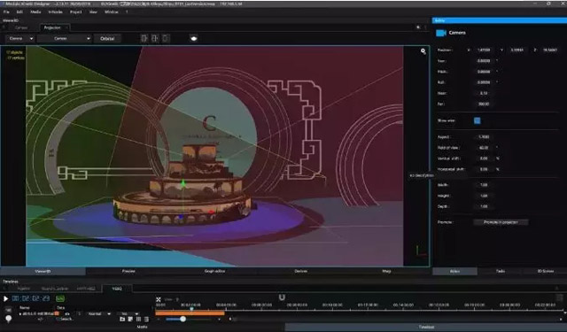Click the magnifier icon in the 3D viewport
This screenshot has width=567, height=332.
[423, 51]
